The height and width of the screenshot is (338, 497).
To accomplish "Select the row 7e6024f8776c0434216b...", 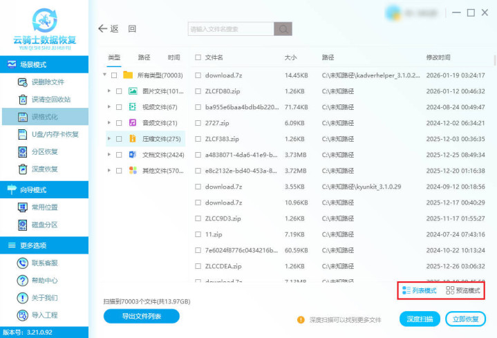I will [x=340, y=250].
